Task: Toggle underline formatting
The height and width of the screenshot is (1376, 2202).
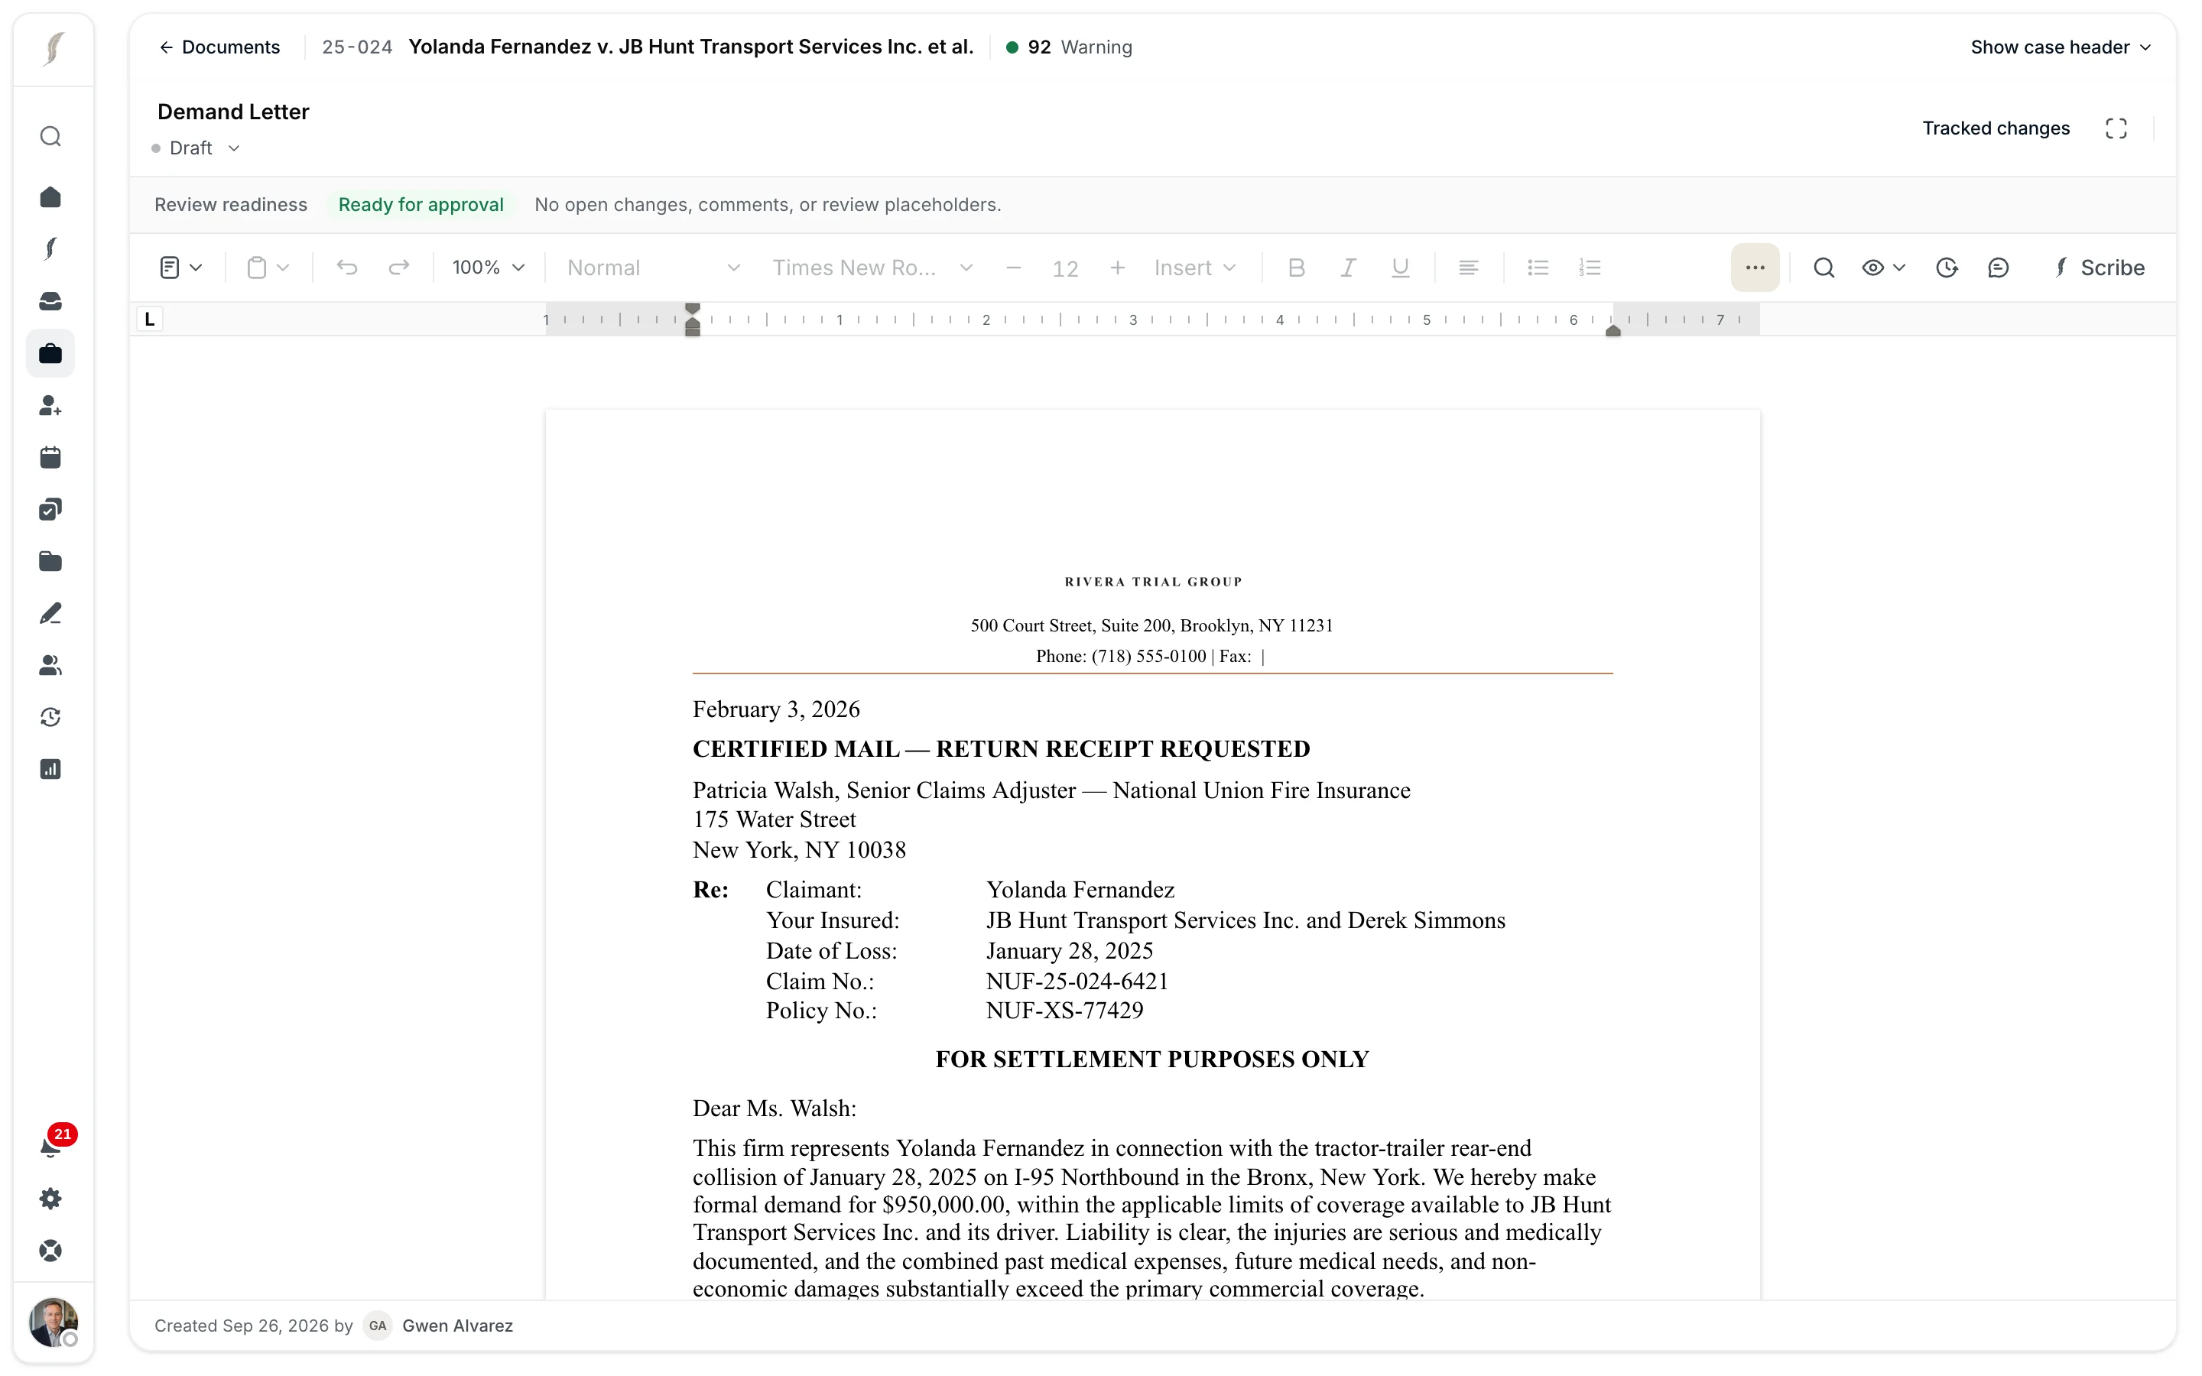Action: (1401, 268)
